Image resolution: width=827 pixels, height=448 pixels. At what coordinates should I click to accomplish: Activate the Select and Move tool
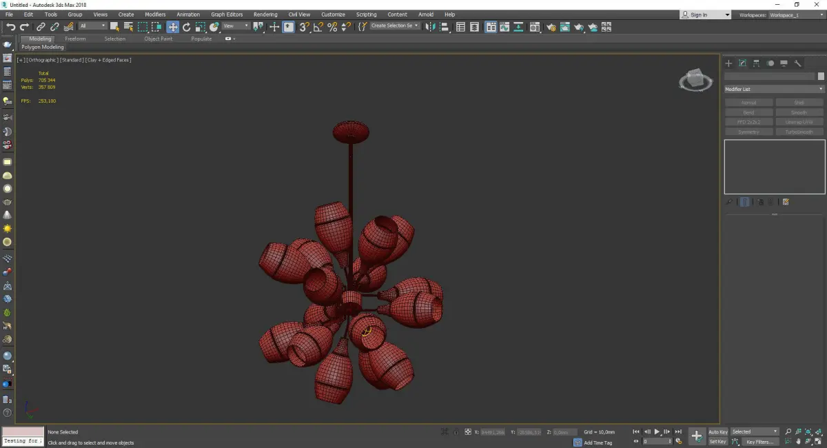pos(172,27)
